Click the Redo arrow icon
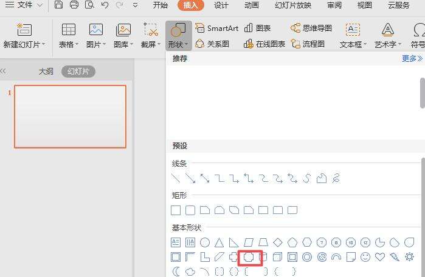 (119, 5)
